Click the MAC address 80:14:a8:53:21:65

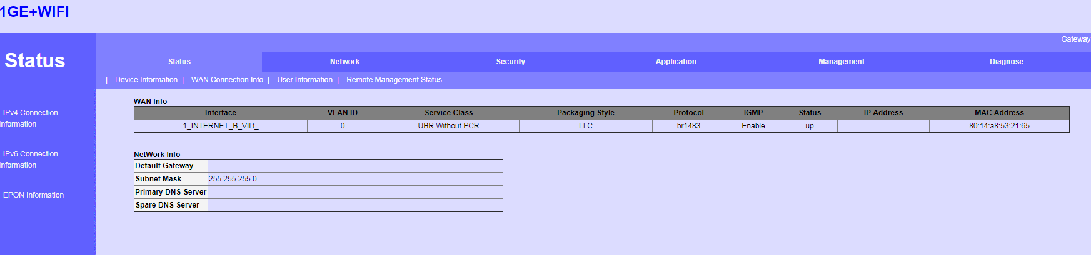[999, 126]
